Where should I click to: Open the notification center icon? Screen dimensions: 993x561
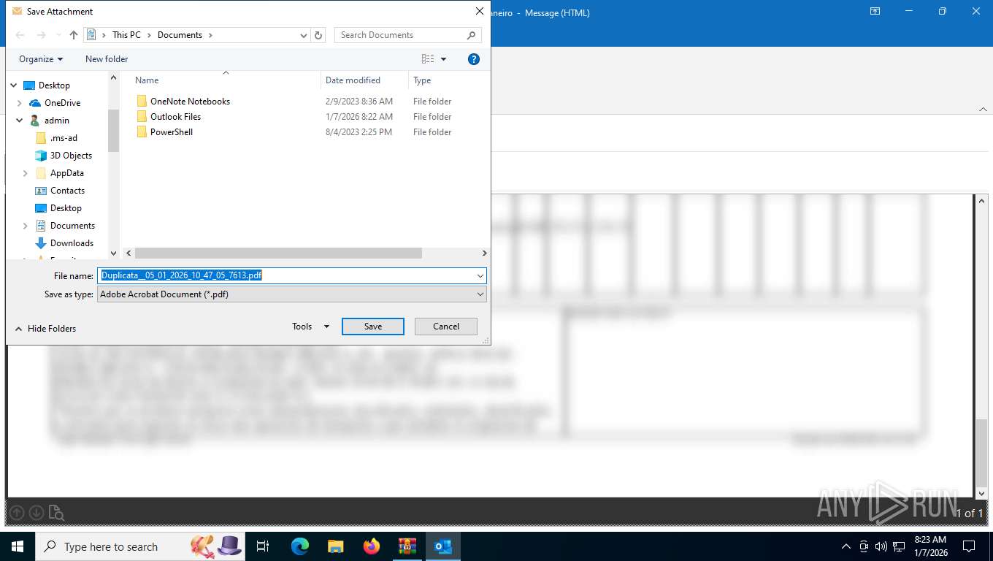969,546
